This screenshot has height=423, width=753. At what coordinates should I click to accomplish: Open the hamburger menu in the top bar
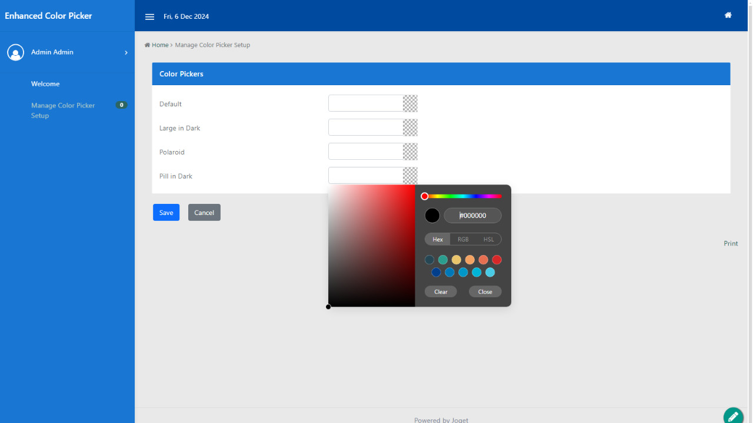pyautogui.click(x=149, y=16)
